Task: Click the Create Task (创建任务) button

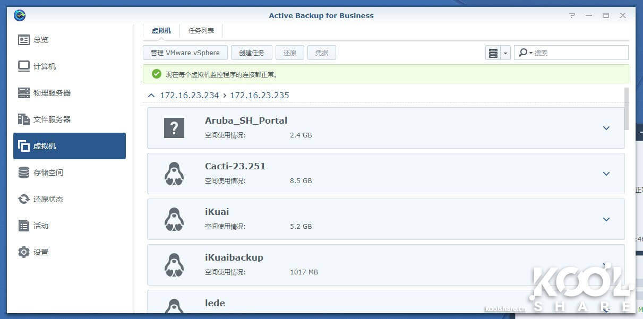Action: point(252,53)
